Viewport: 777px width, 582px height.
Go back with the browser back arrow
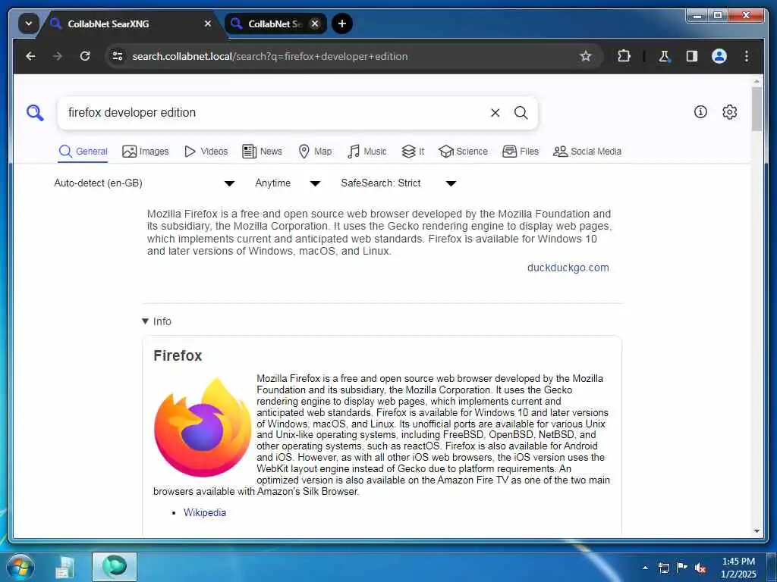[30, 56]
